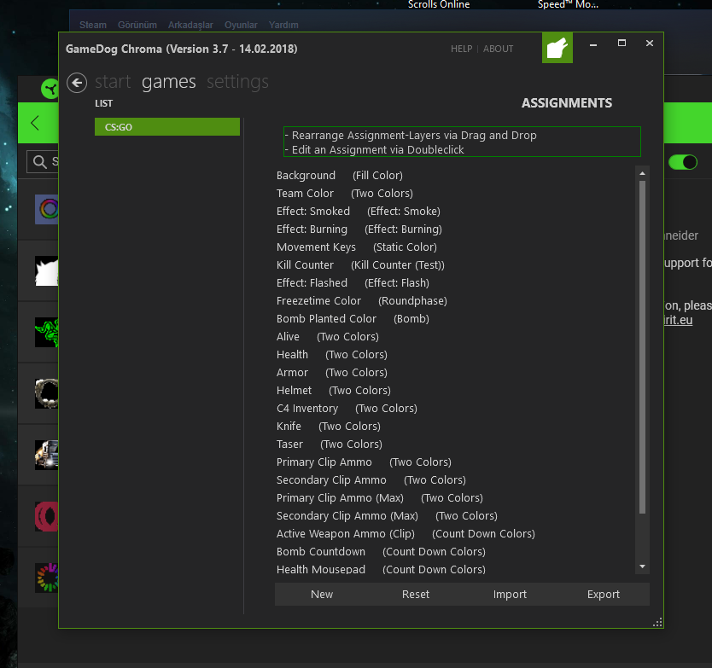Select the Primary Clip Ammo (Two Colors) row
This screenshot has height=668, width=712.
tap(364, 462)
